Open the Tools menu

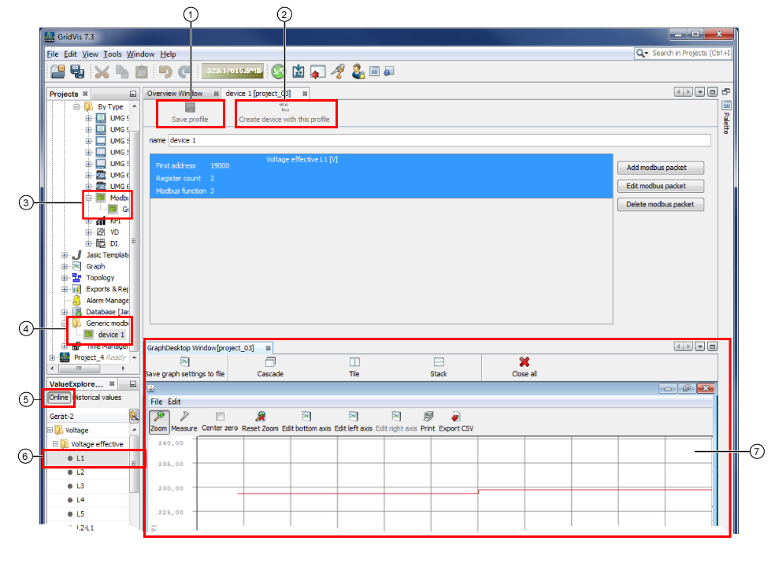113,54
